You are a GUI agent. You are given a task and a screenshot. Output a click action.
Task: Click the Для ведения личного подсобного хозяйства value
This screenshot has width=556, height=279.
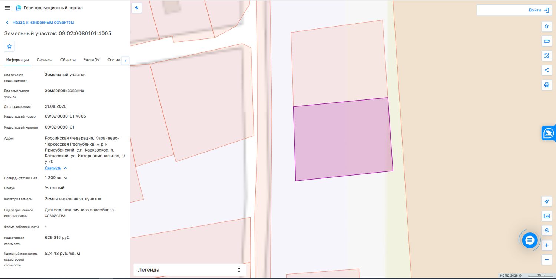tap(79, 212)
